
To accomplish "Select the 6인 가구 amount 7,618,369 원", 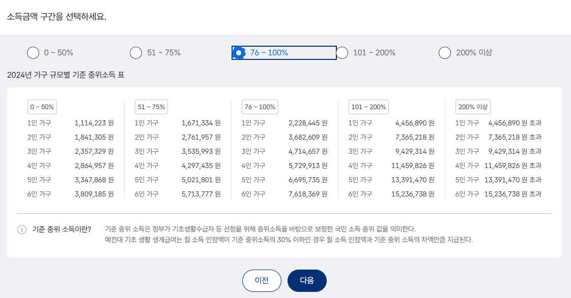I will pyautogui.click(x=308, y=194).
